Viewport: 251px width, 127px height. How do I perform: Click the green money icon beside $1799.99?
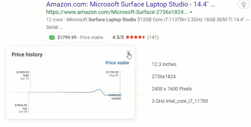(51, 38)
